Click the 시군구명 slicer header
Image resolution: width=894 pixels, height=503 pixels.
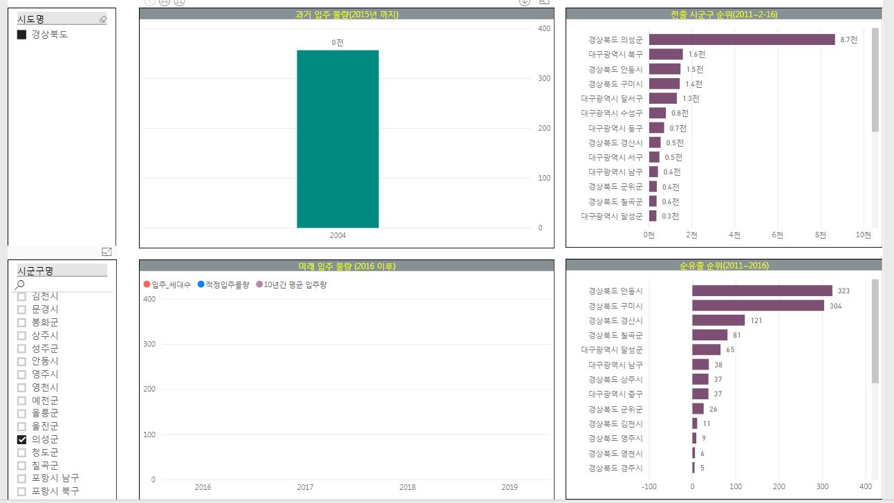click(x=62, y=271)
